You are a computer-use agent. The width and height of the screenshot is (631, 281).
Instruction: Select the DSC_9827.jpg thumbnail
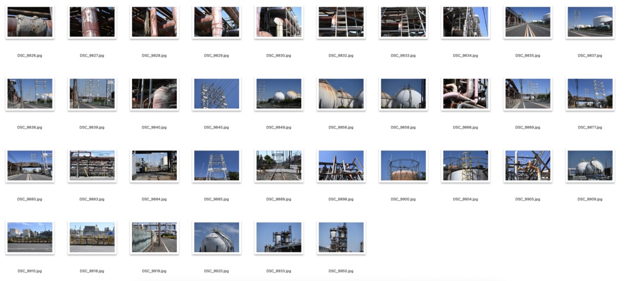[x=92, y=22]
